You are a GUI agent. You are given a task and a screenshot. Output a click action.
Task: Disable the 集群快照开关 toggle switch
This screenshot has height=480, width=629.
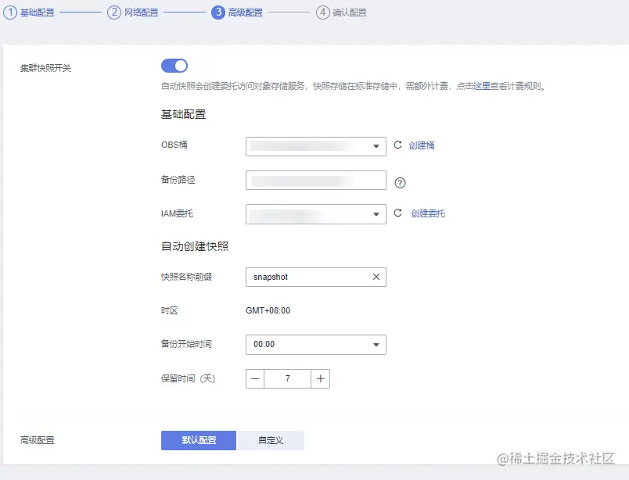[174, 66]
